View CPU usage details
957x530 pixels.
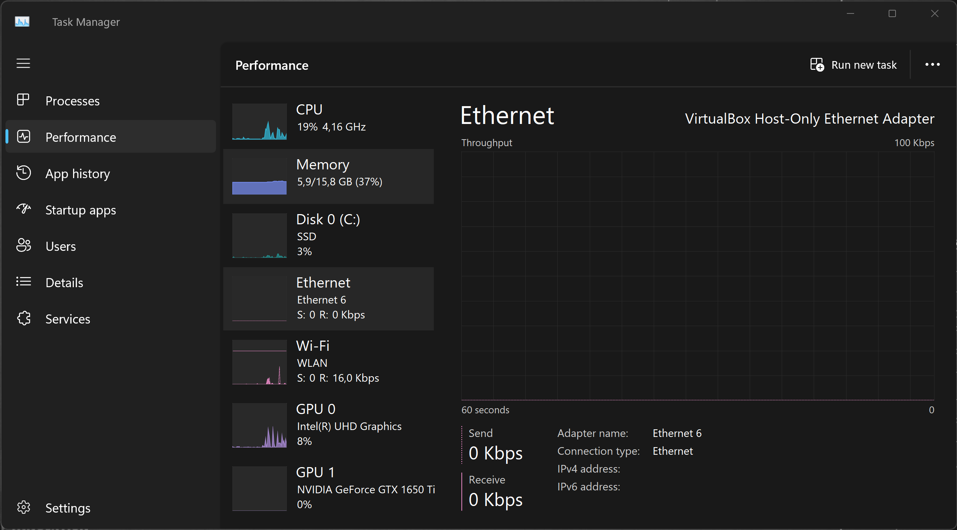[x=328, y=121]
